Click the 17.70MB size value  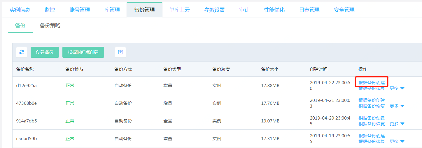coord(270,103)
